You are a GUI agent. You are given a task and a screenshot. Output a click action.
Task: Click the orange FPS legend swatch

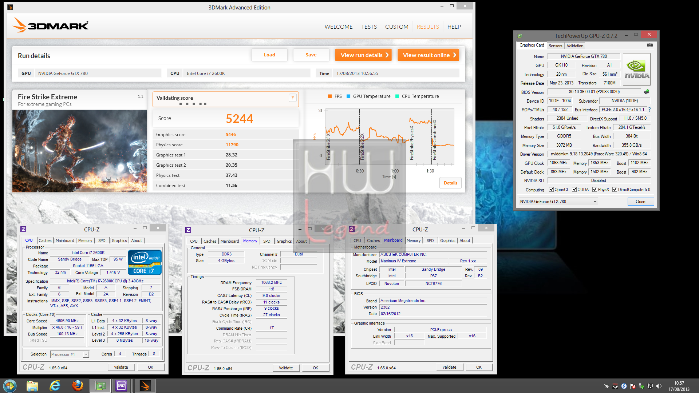point(329,96)
